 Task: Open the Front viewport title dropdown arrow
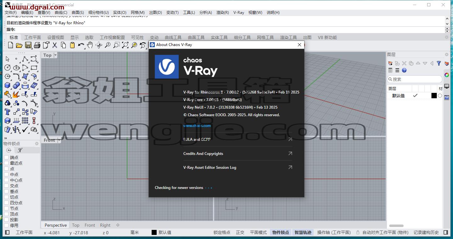pos(59,140)
